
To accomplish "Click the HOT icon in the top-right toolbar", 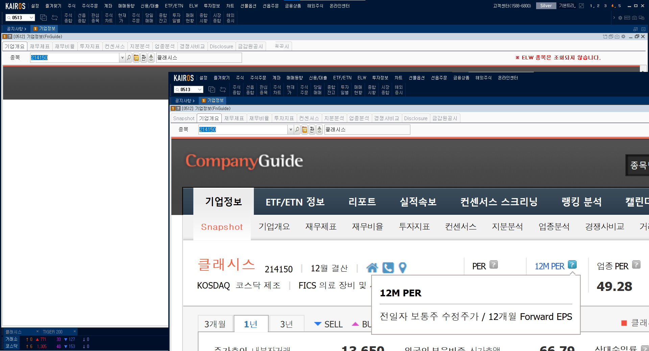I will (627, 18).
